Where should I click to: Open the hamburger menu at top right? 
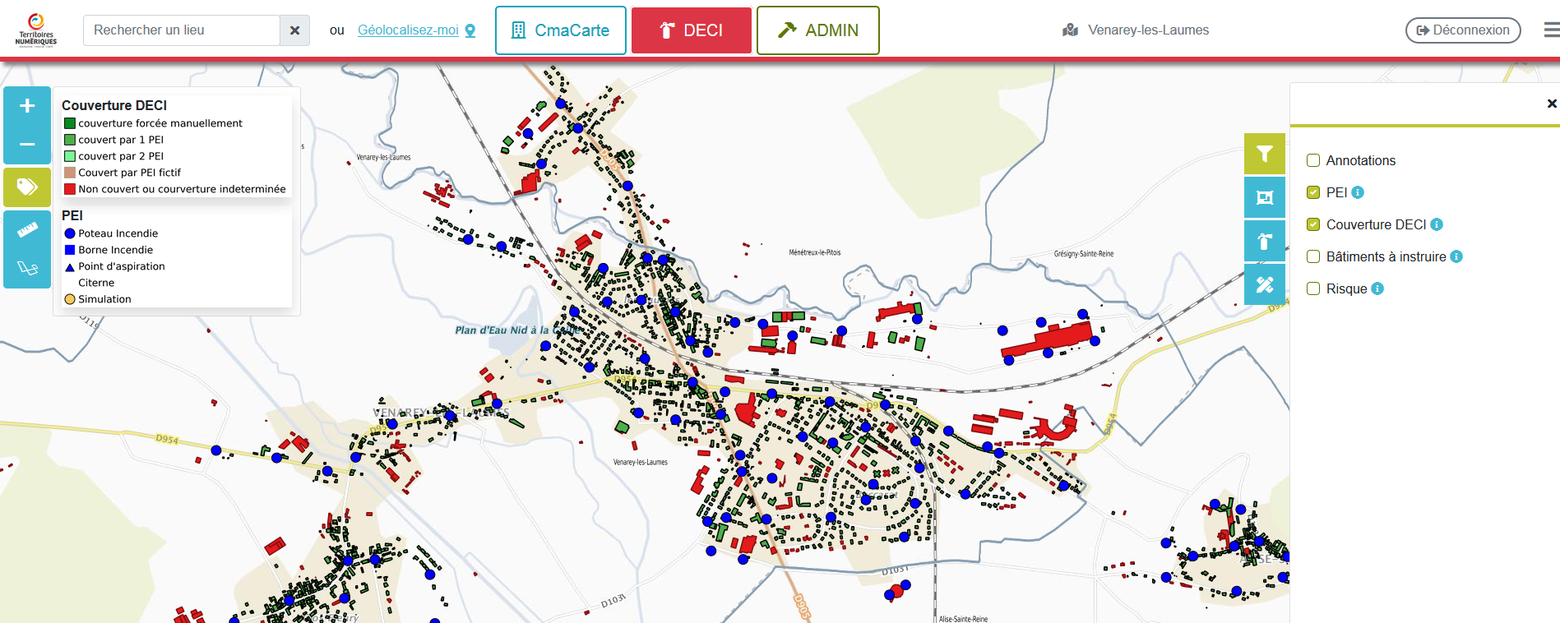(1551, 30)
